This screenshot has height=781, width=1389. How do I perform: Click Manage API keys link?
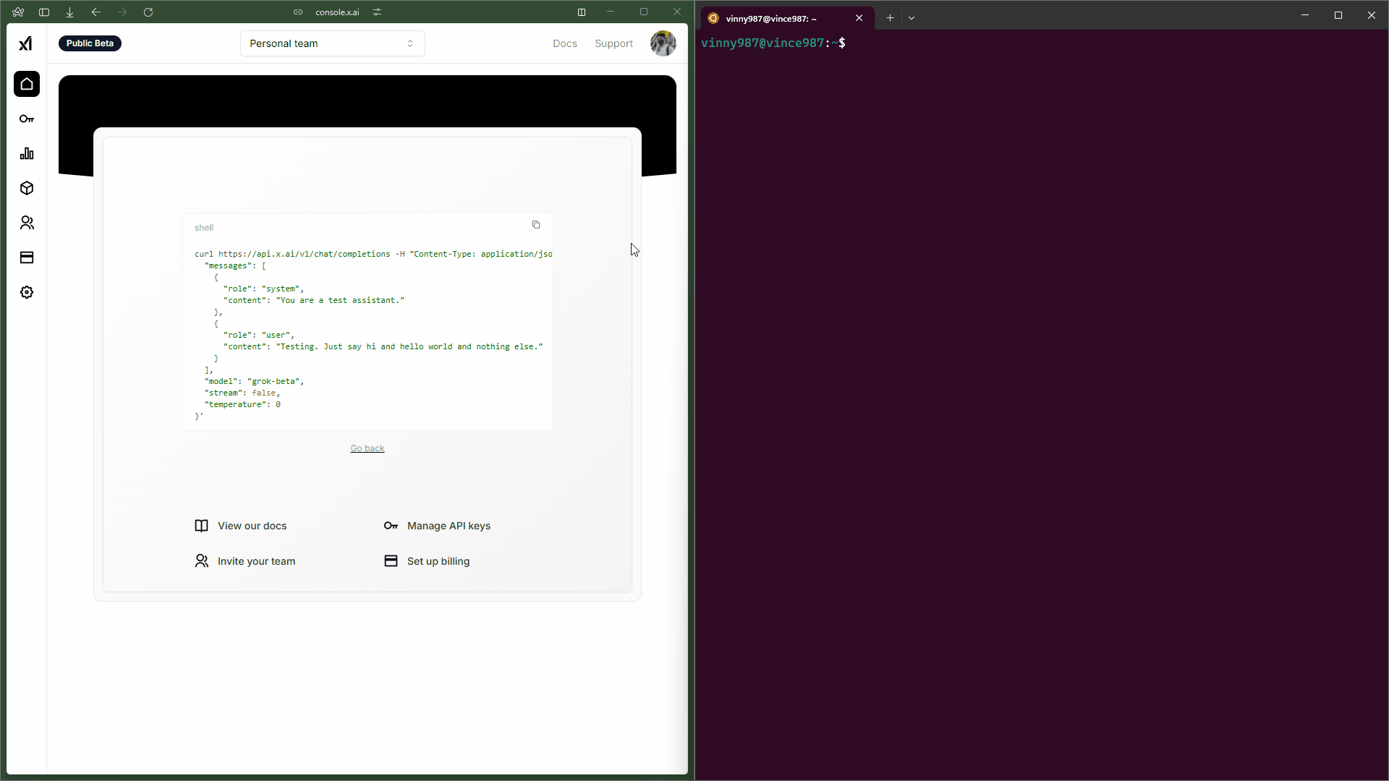pyautogui.click(x=449, y=526)
